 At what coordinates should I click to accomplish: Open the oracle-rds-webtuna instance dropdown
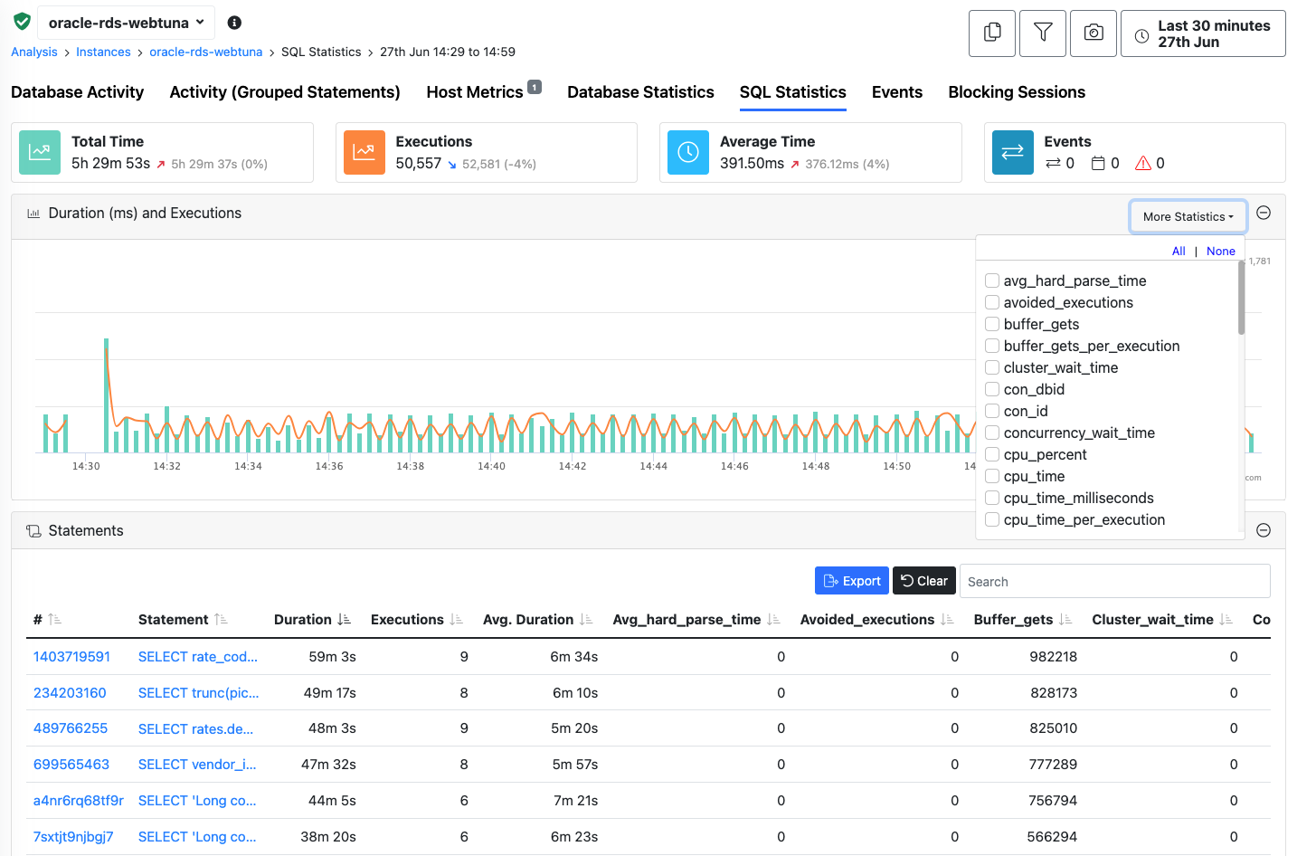coord(126,23)
